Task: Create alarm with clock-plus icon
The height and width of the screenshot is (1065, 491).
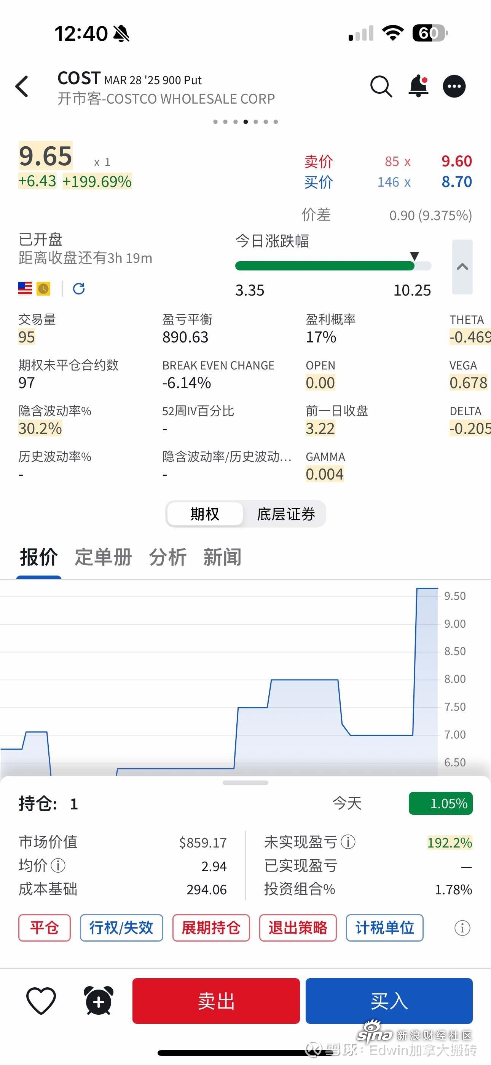Action: [98, 1001]
